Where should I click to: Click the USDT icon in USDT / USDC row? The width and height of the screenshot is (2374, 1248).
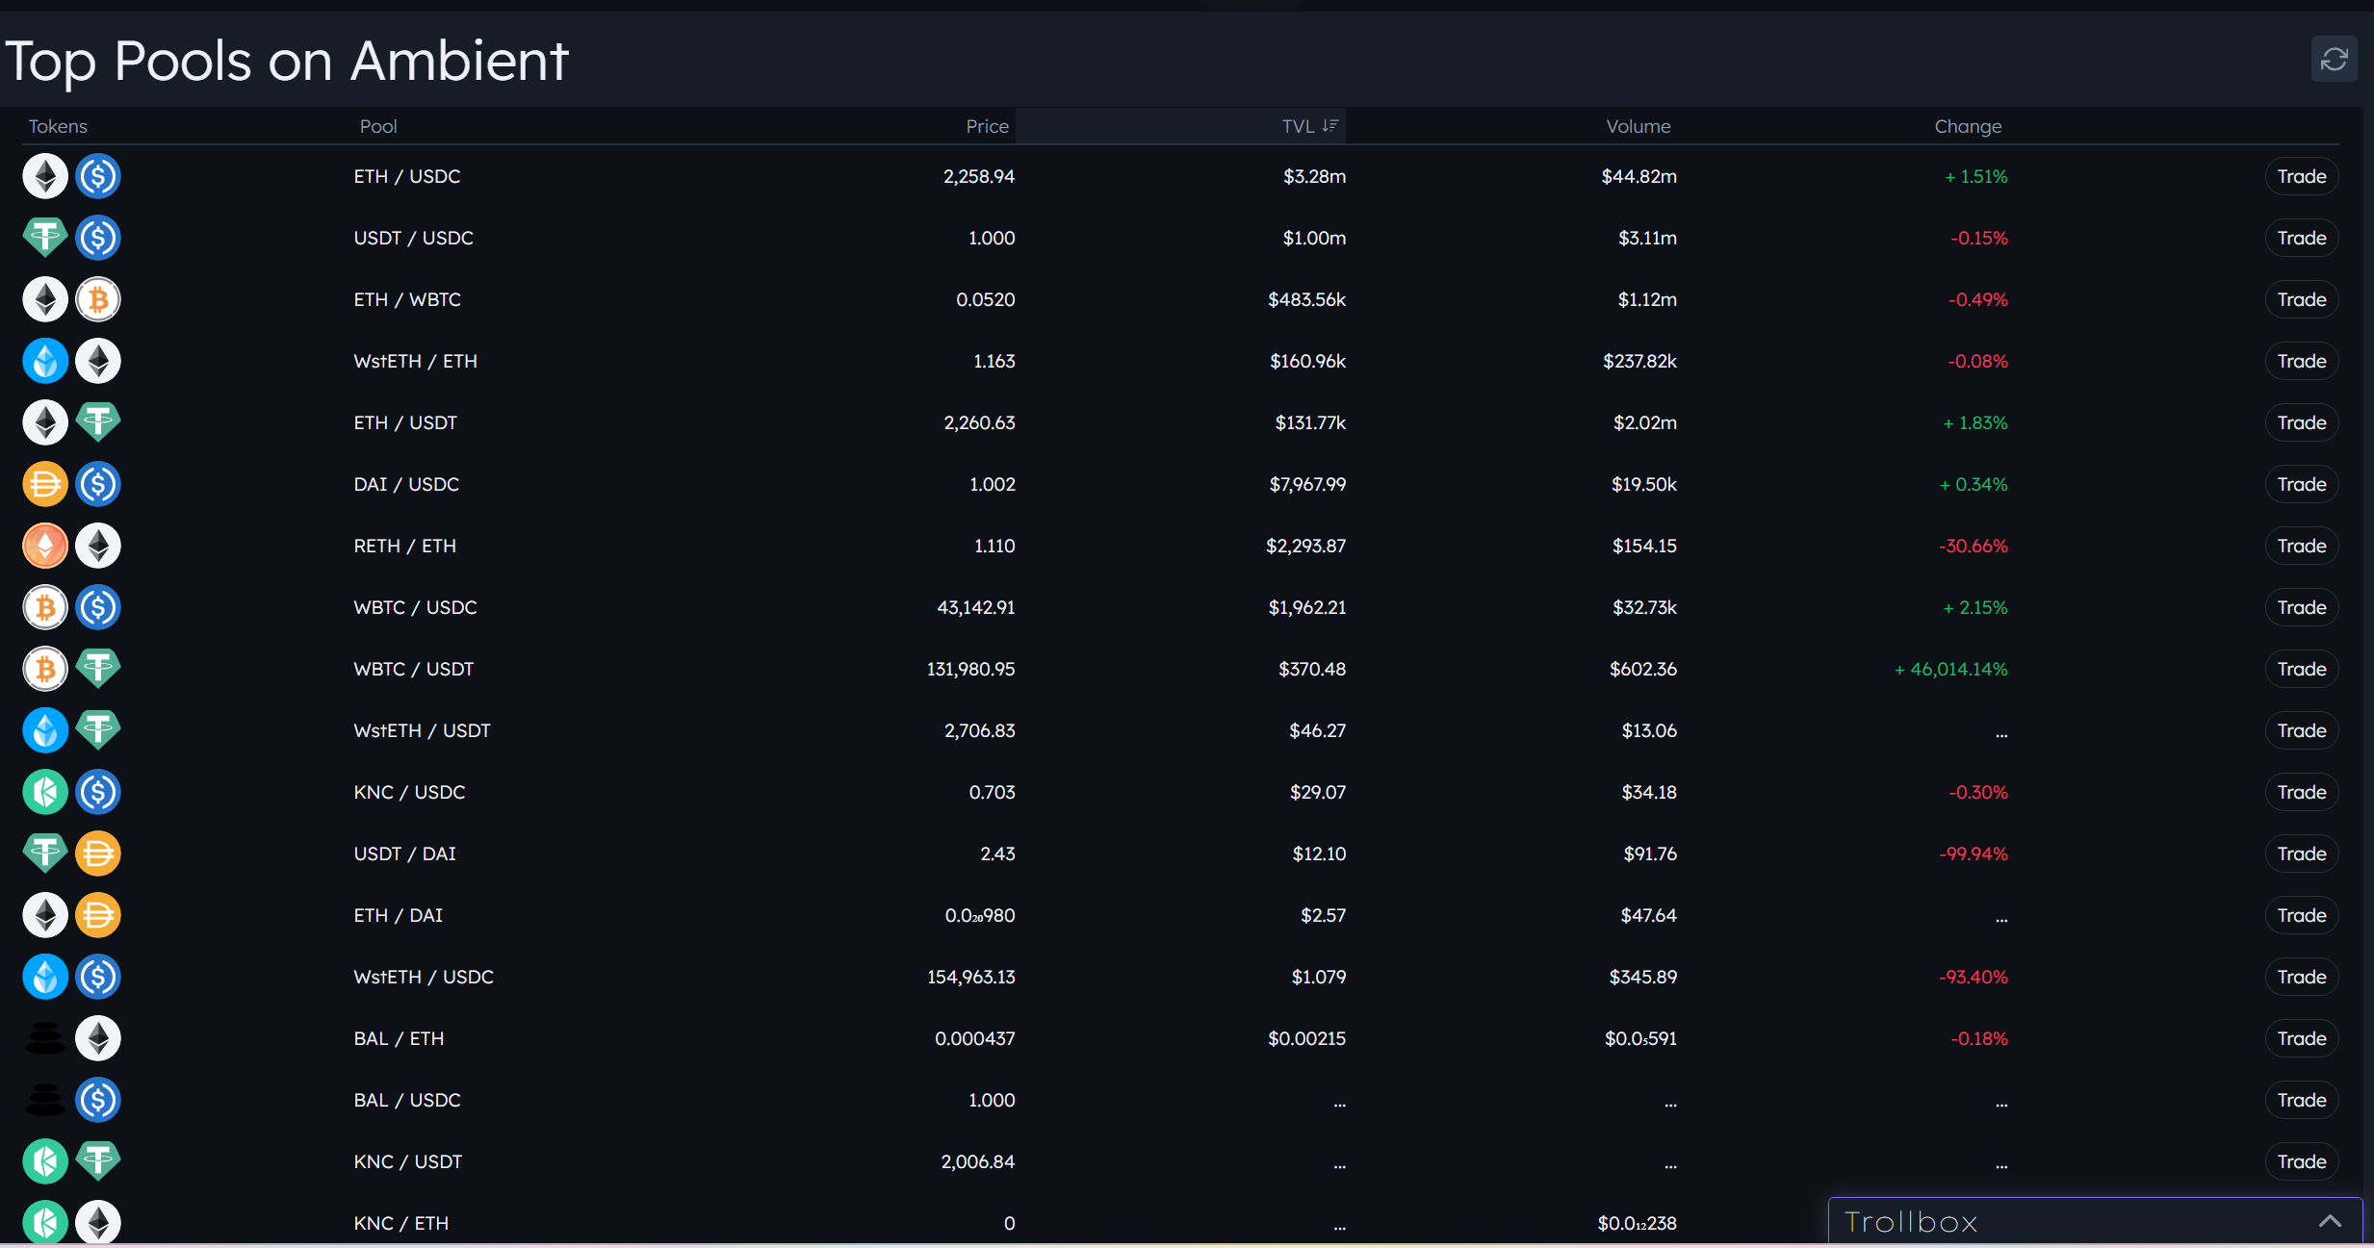[x=45, y=238]
